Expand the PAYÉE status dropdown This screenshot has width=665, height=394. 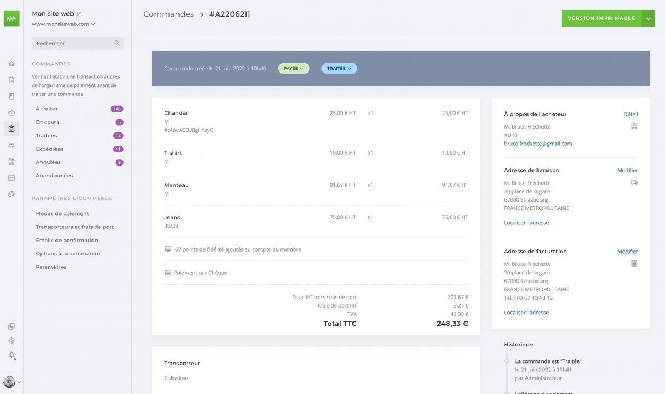pyautogui.click(x=294, y=68)
